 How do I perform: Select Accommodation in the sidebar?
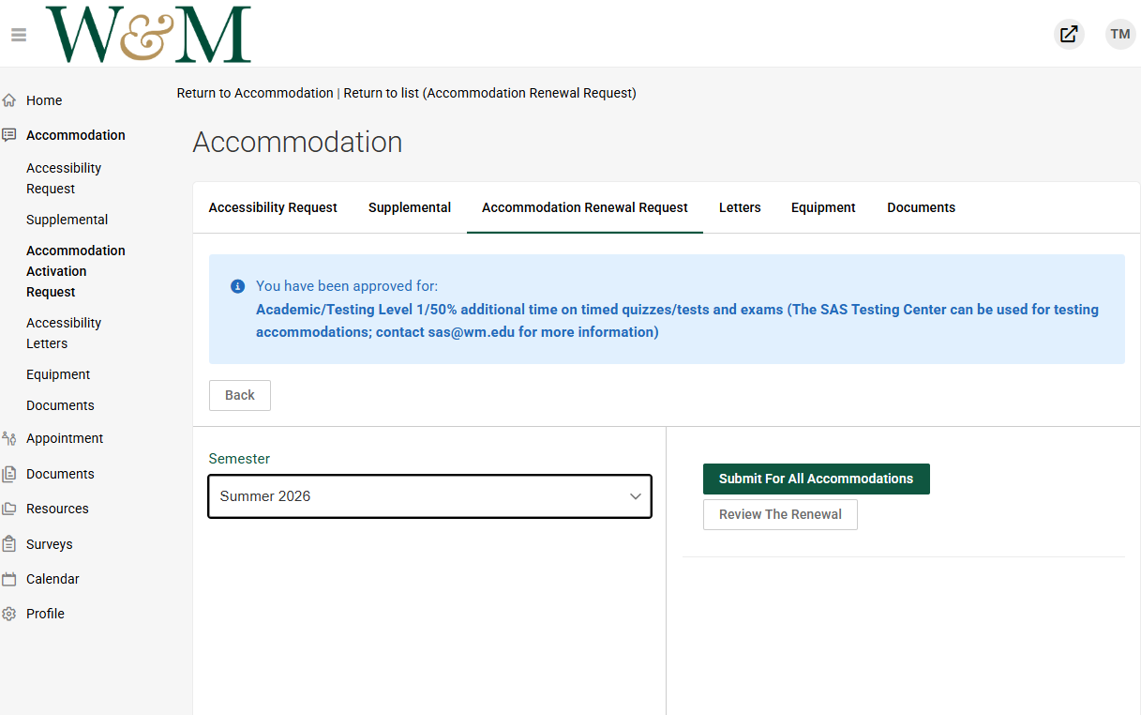[x=76, y=135]
